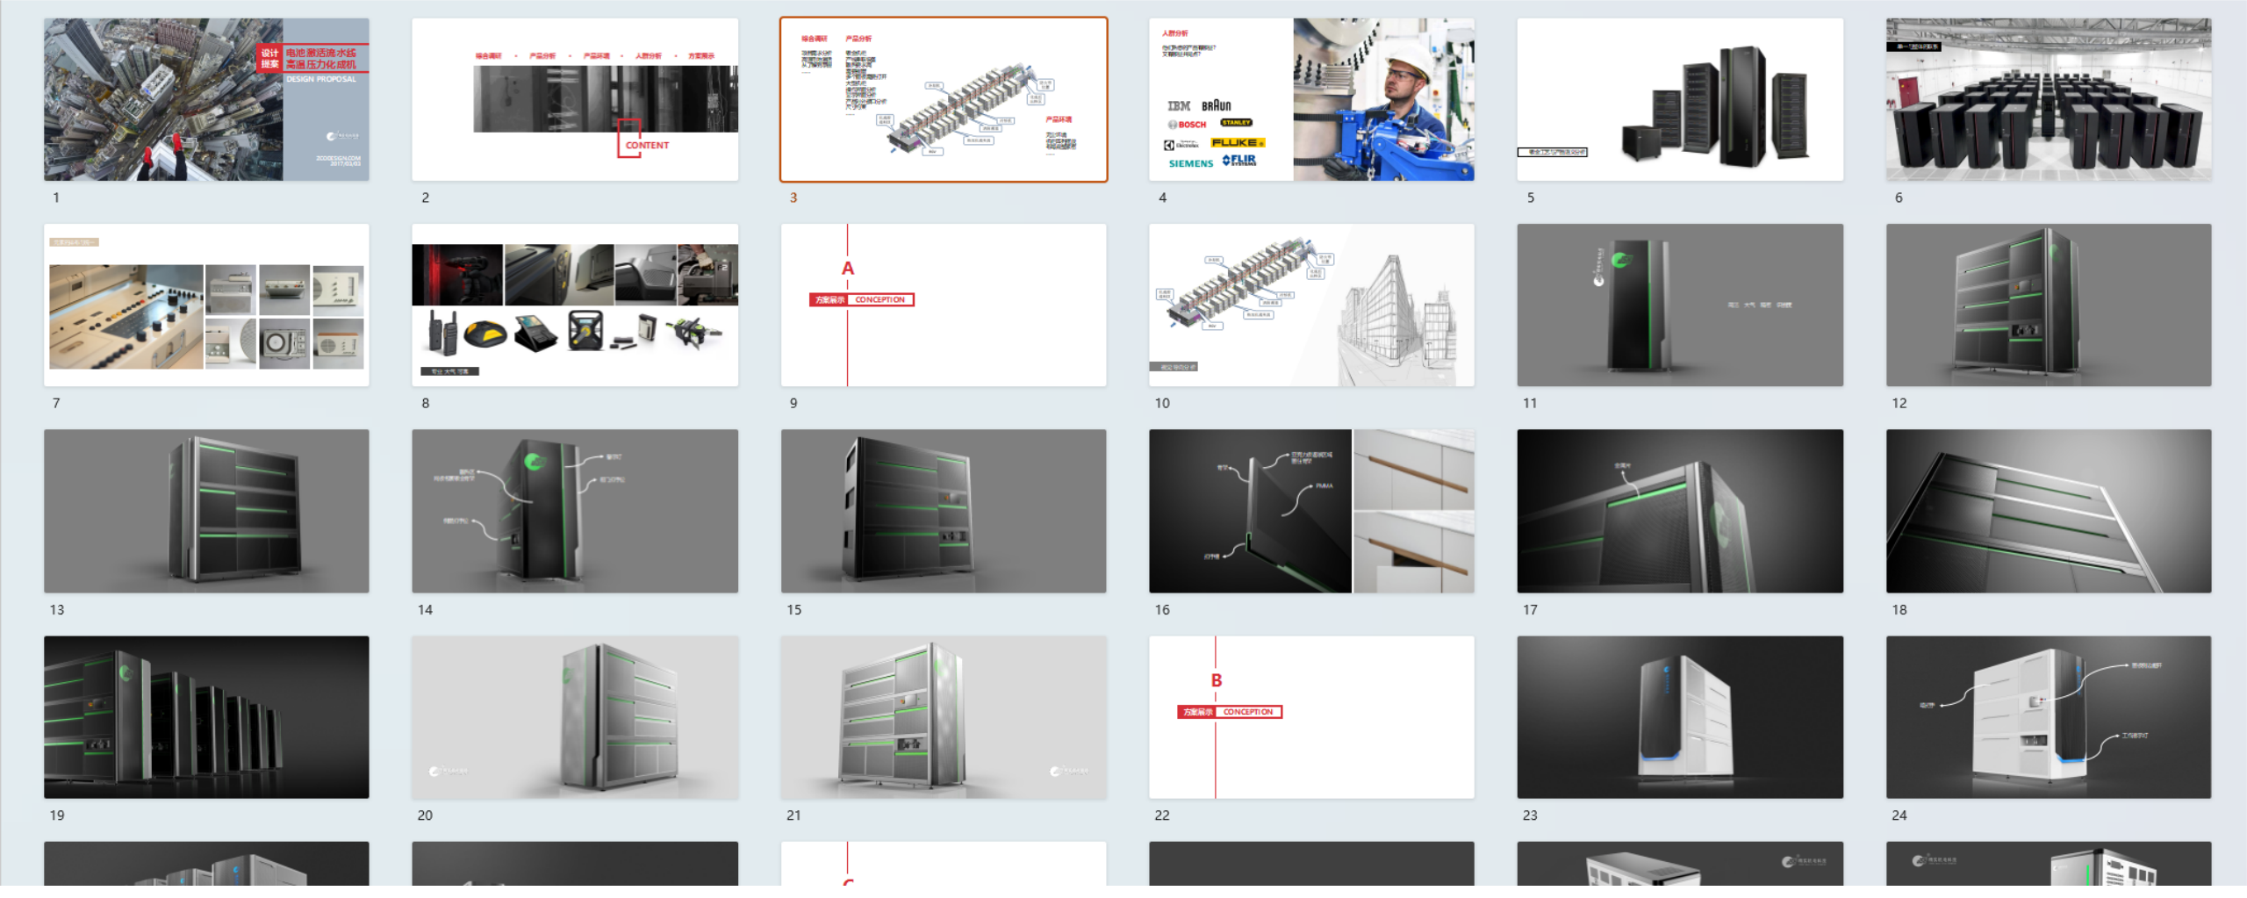Open slide 11 showing the dark cabinet with logo
Screen dimensions: 2247x898
click(1679, 305)
